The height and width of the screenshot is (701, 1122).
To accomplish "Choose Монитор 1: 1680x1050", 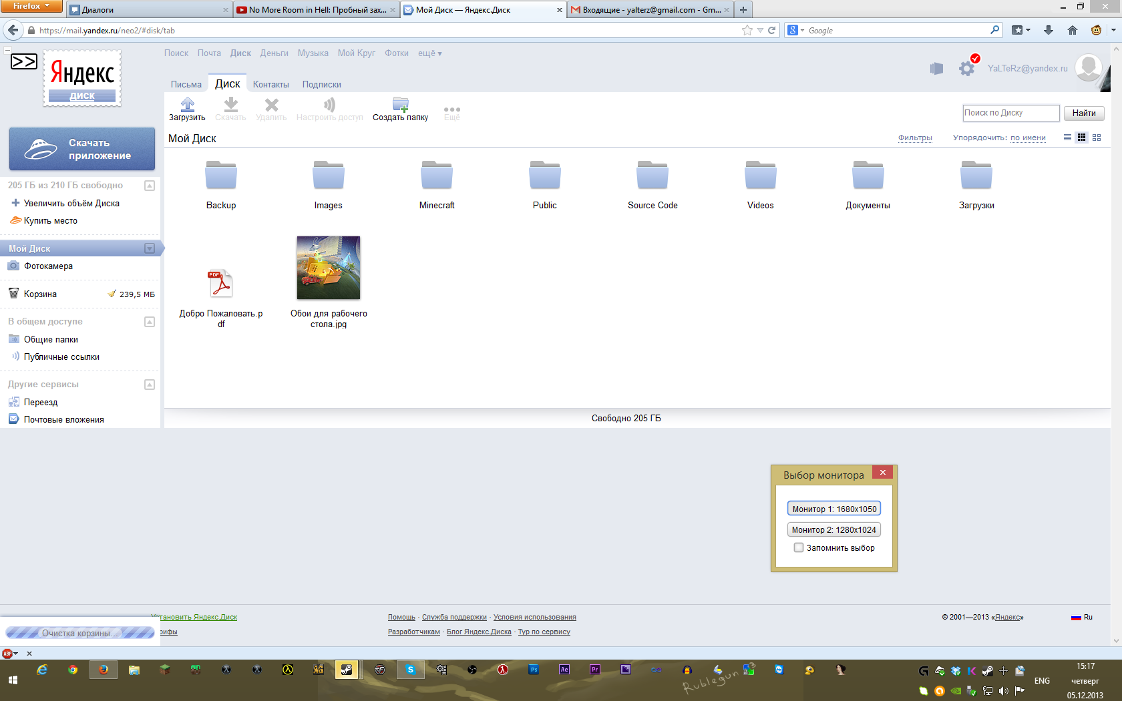I will [834, 509].
